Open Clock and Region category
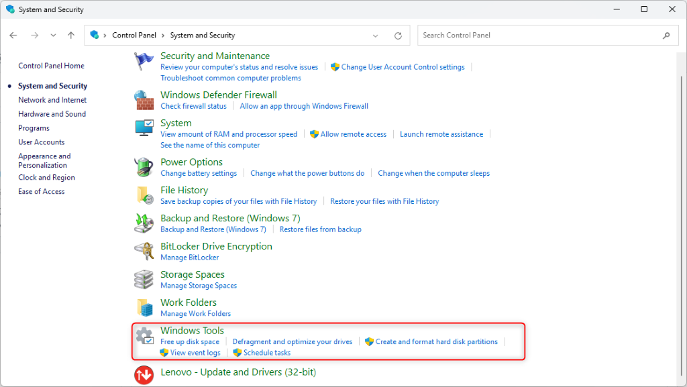687x387 pixels. pos(46,177)
